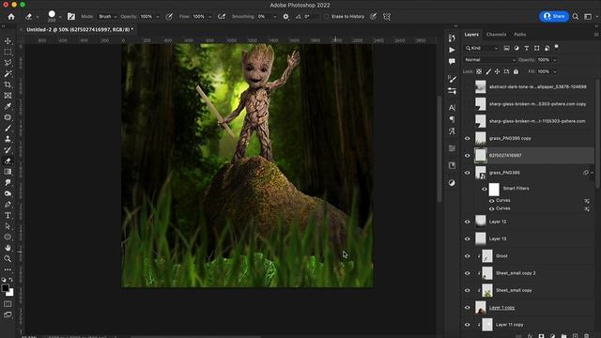Switch to the Layers tab
The height and width of the screenshot is (338, 601).
(x=471, y=35)
